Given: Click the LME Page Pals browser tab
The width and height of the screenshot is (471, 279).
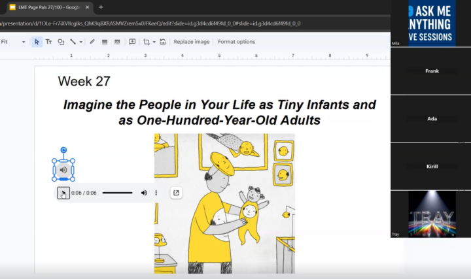Looking at the screenshot, I should point(48,7).
